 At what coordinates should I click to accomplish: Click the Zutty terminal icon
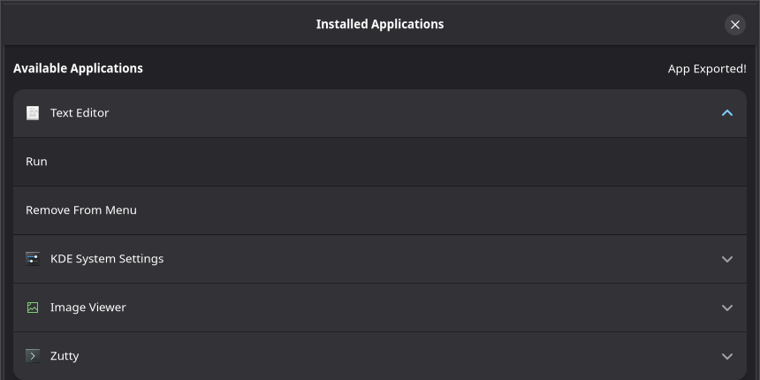coord(33,356)
